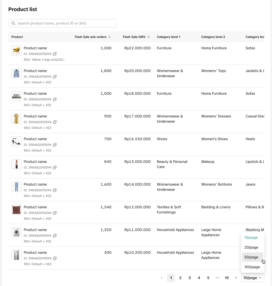This screenshot has width=272, height=286.
Task: Click the search magnifier icon
Action: click(x=13, y=23)
